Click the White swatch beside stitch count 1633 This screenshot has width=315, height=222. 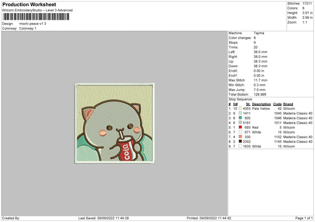click(x=240, y=146)
